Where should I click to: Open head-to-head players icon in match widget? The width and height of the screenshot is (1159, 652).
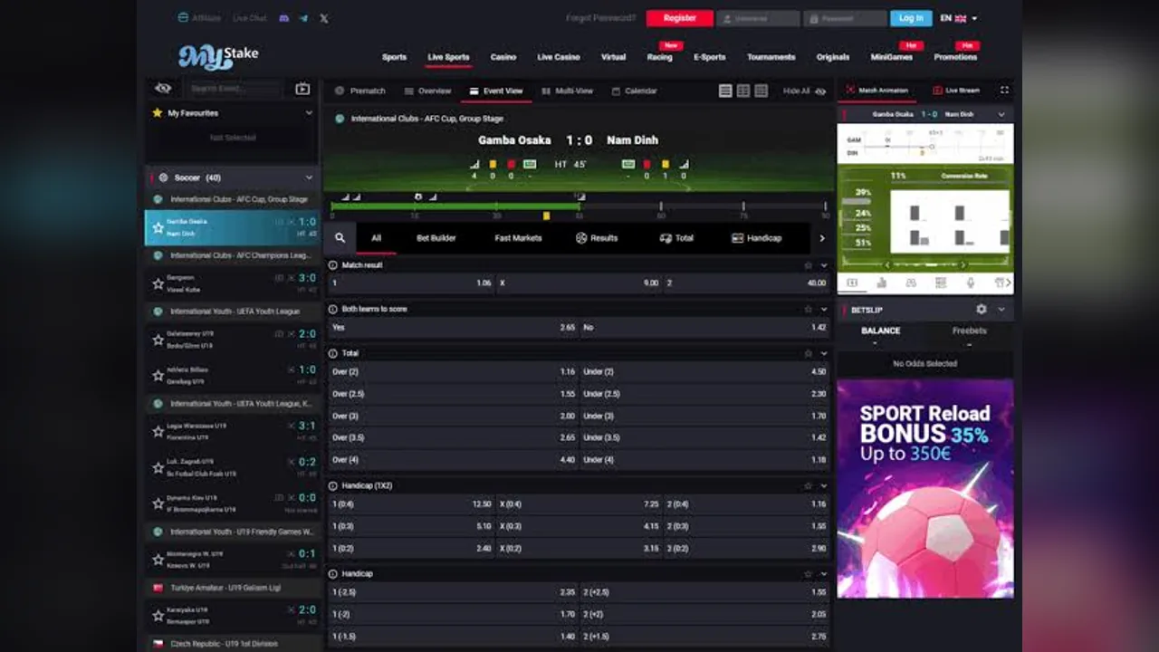(x=911, y=283)
